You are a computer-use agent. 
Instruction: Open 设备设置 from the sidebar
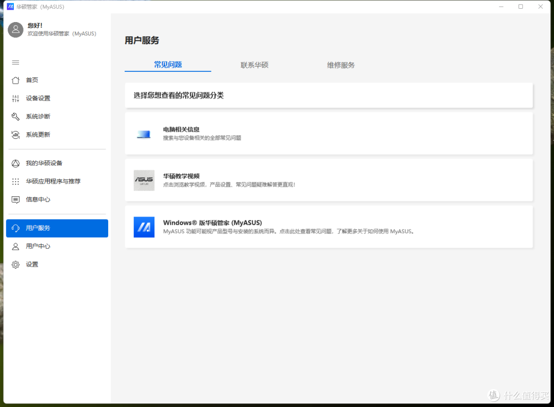57,98
